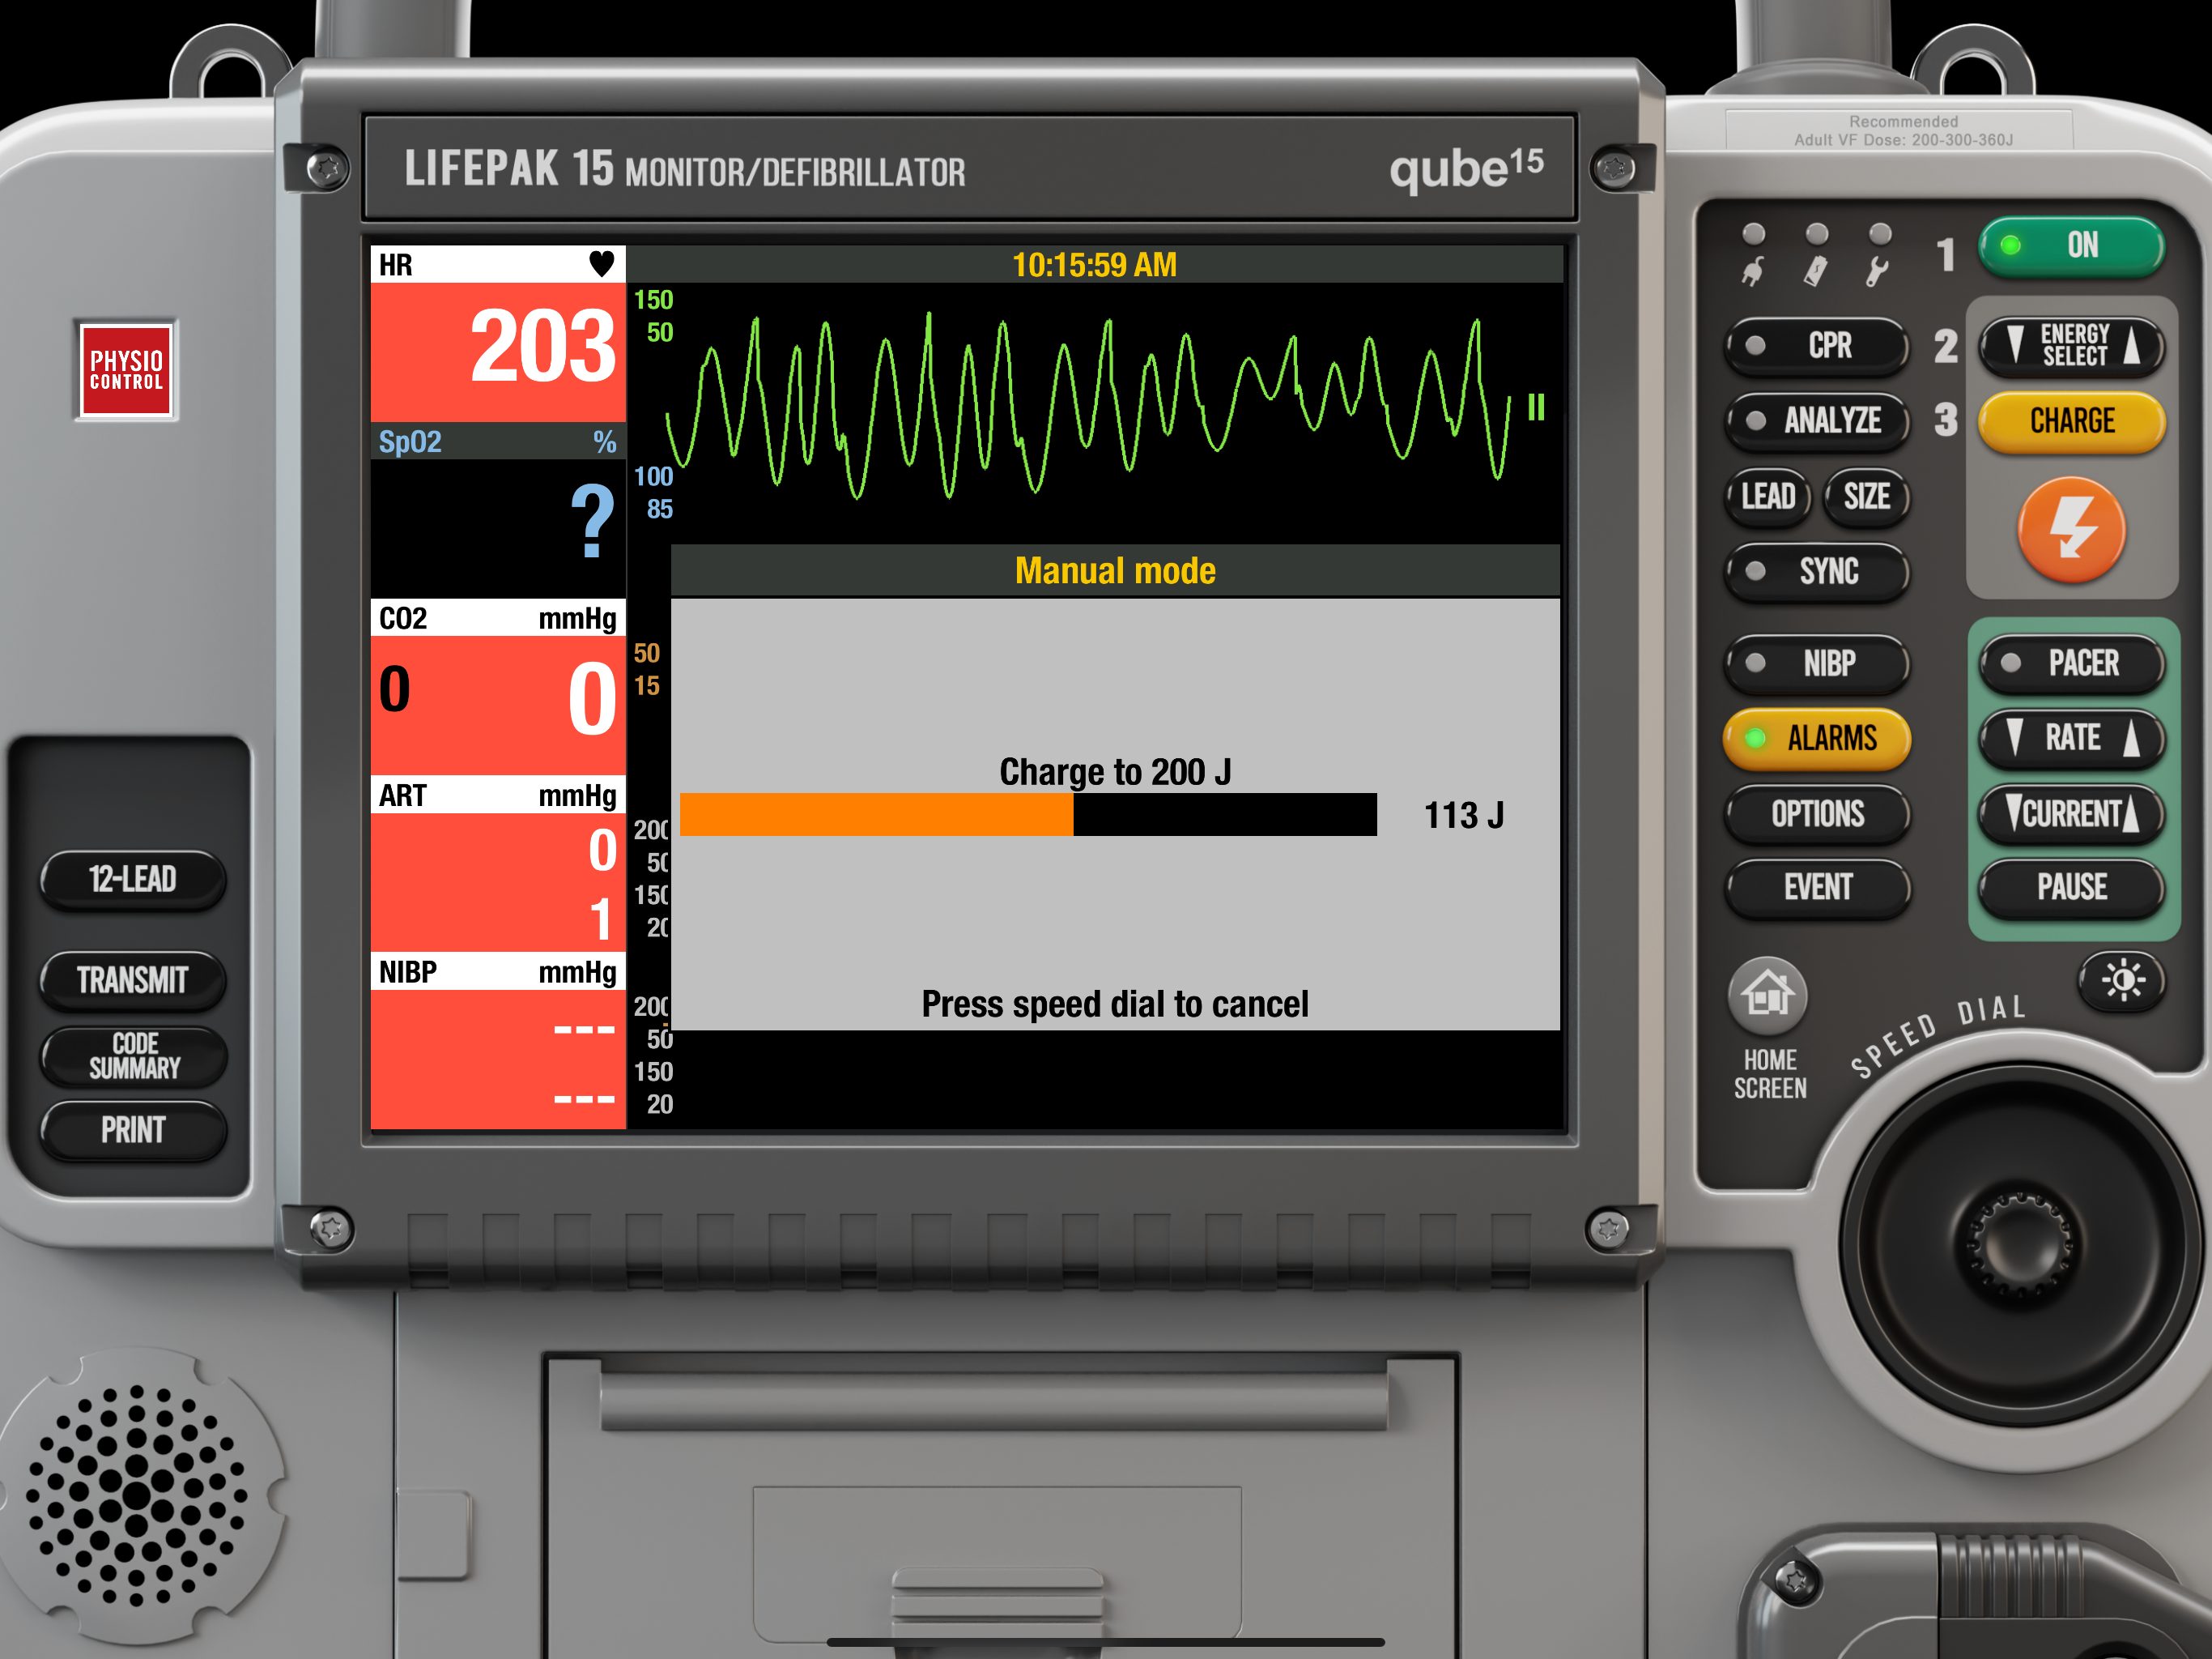Increase energy with Energy Select up arrow

pyautogui.click(x=2132, y=344)
